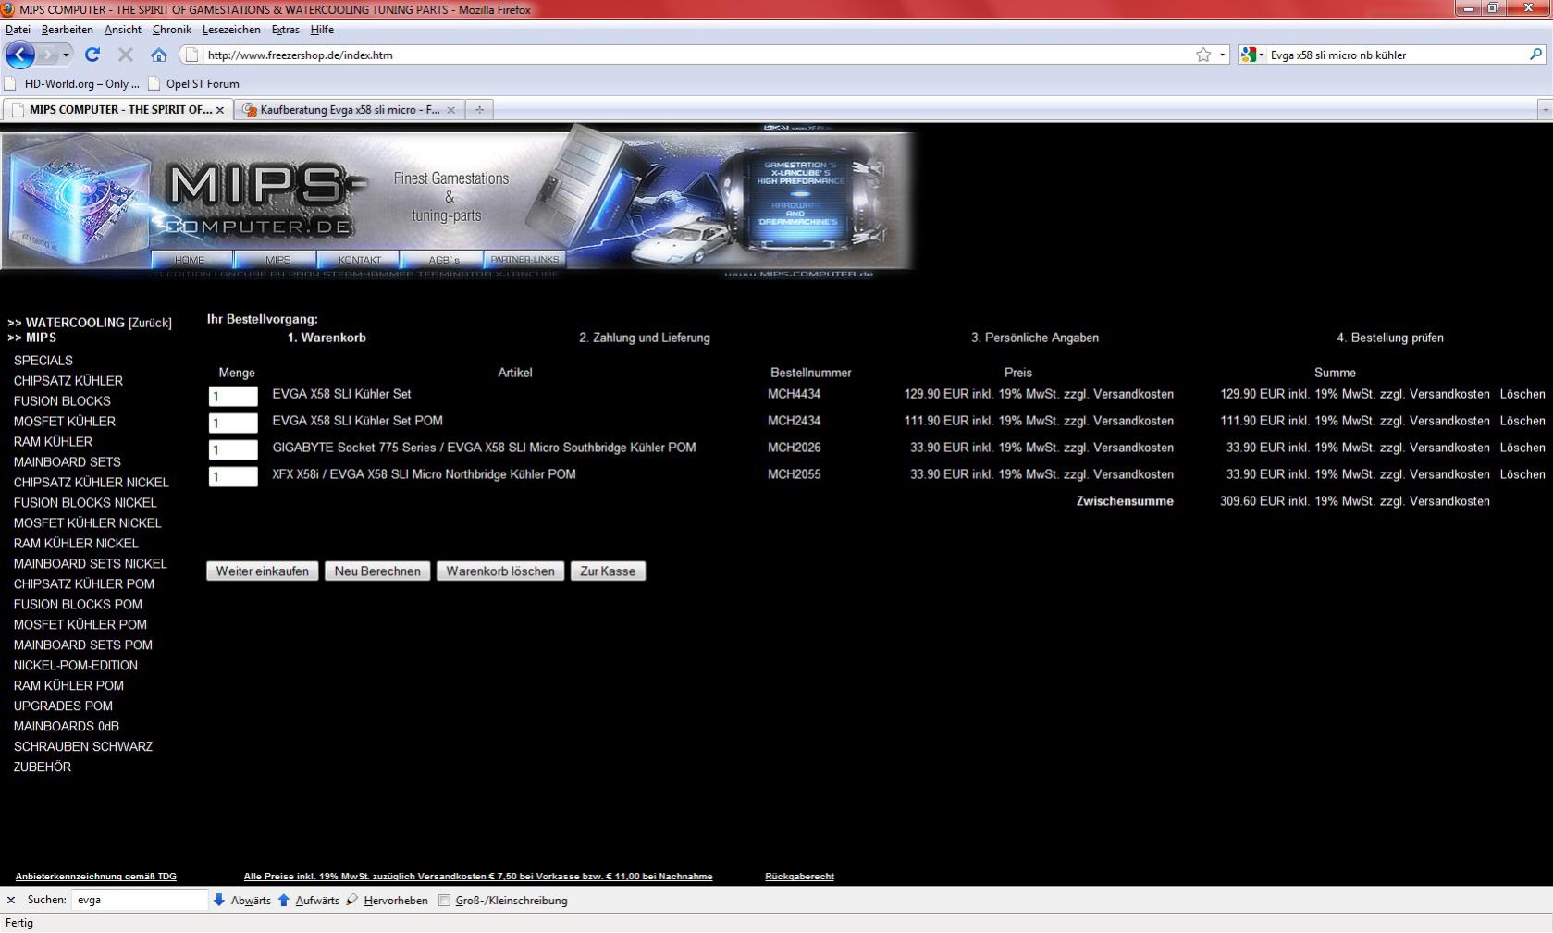The image size is (1553, 933).
Task: Find next with the Abwärts arrow
Action: [x=242, y=900]
